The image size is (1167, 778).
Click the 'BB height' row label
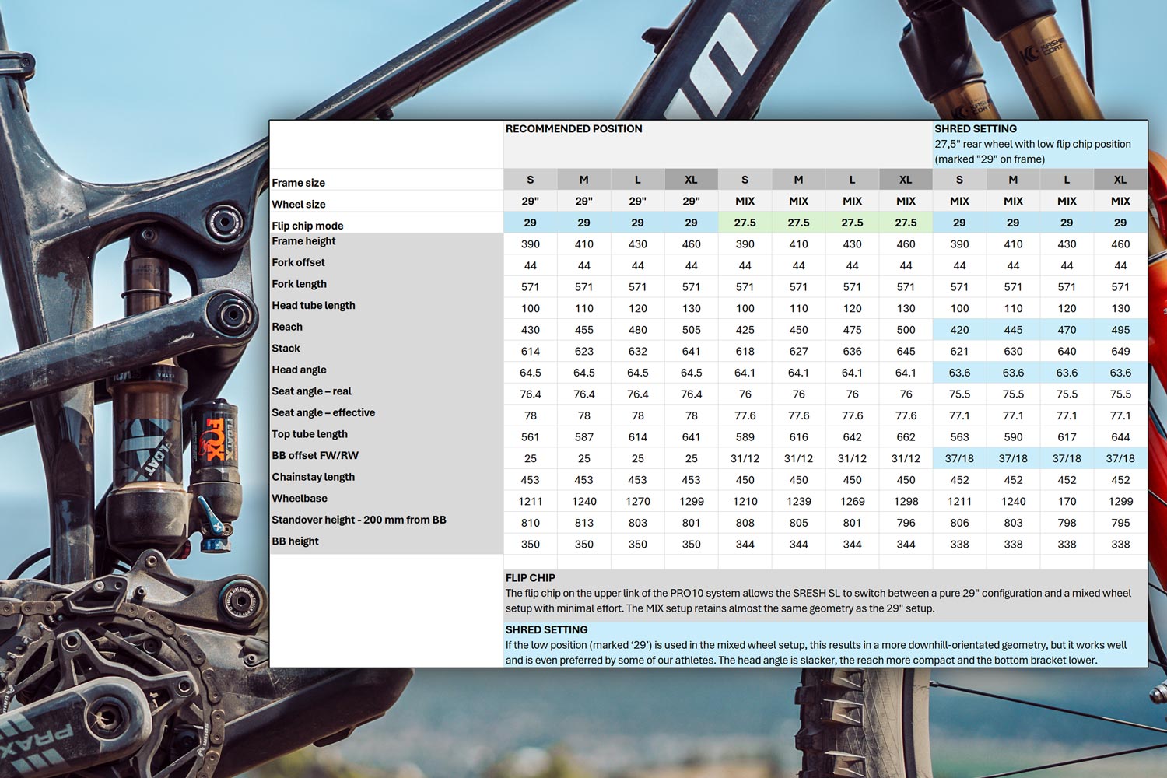[296, 541]
